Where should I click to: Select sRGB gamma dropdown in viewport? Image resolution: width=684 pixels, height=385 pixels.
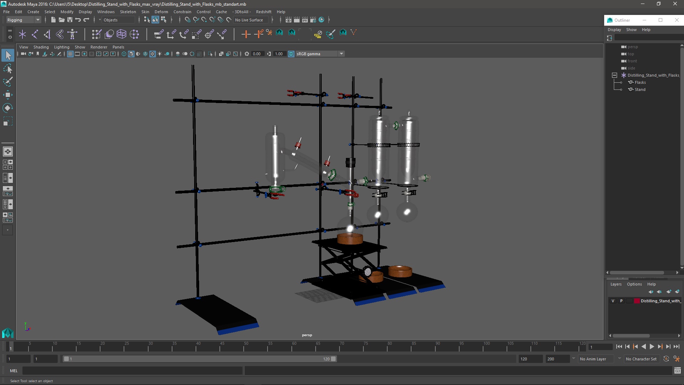[x=317, y=53]
